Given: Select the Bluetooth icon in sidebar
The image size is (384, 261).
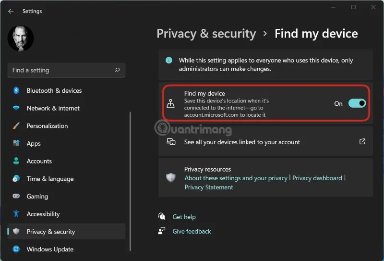Looking at the screenshot, I should pos(16,90).
